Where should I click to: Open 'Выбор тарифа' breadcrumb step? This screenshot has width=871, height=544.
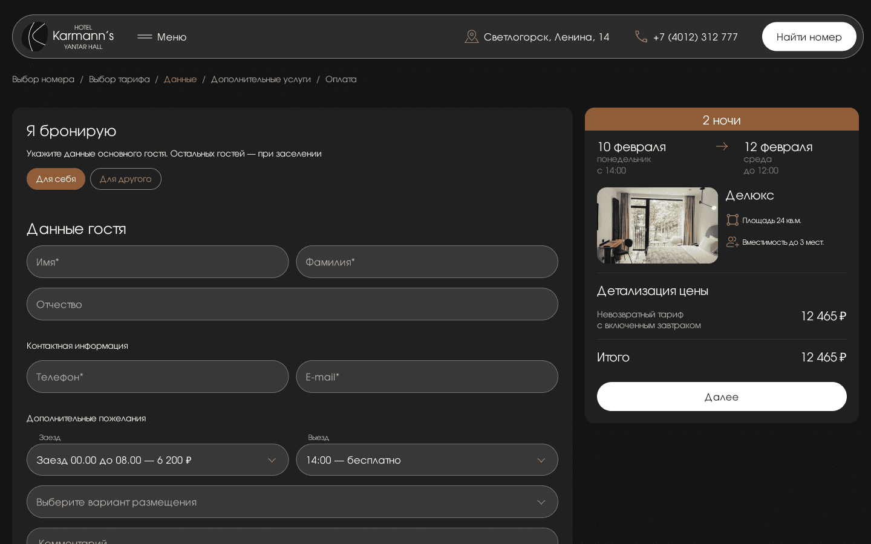coord(119,79)
